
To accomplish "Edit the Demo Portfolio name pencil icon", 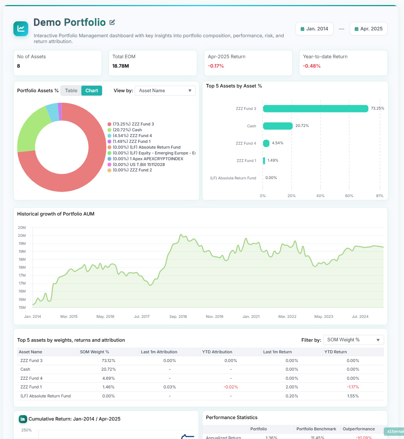I will click(112, 22).
